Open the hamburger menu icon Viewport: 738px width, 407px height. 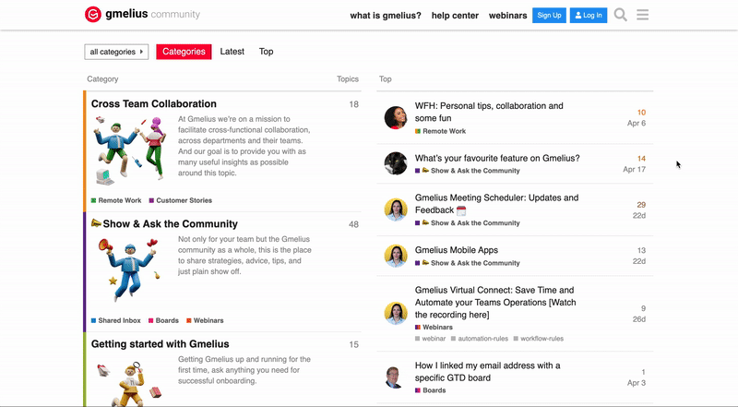click(x=642, y=15)
